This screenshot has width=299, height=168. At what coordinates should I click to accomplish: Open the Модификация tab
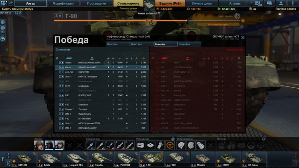click(x=64, y=3)
